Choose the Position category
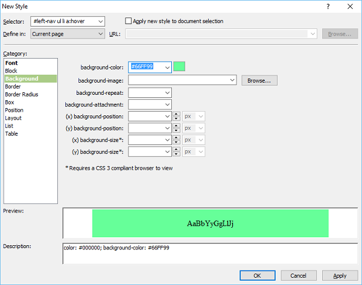Image resolution: width=362 pixels, height=285 pixels. click(x=14, y=110)
